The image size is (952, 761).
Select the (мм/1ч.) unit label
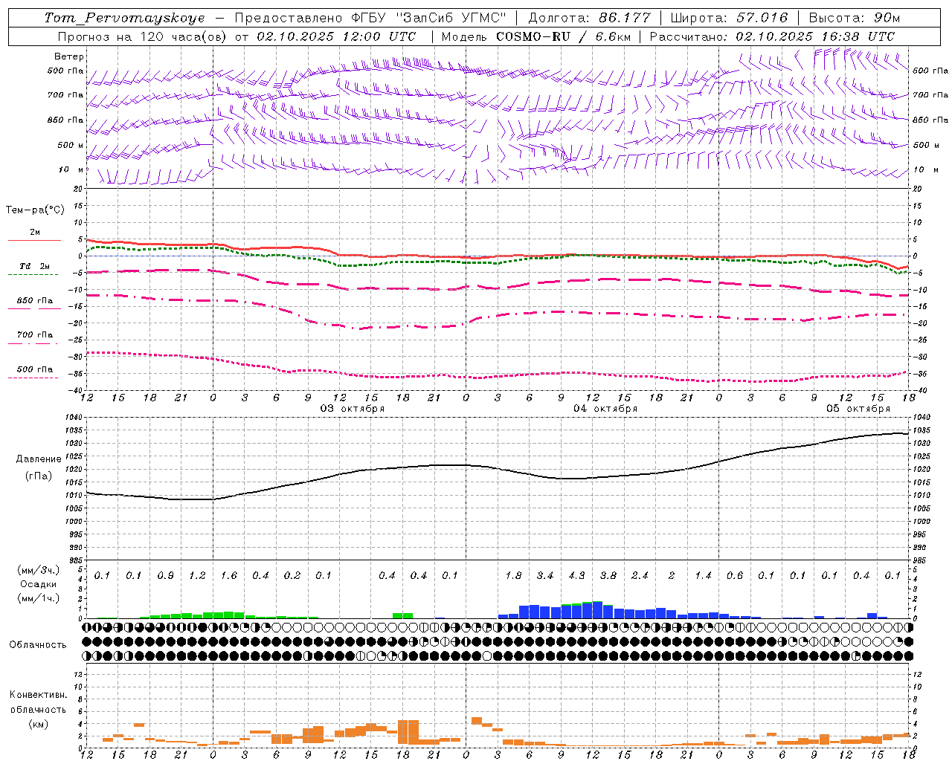click(x=39, y=598)
